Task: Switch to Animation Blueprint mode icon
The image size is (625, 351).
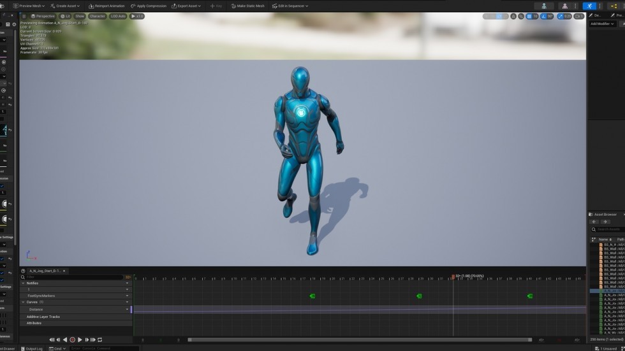Action: pos(614,6)
